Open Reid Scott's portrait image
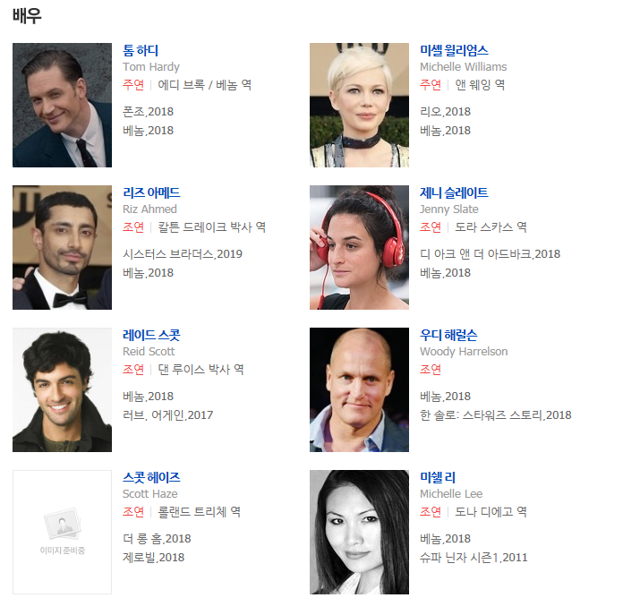The width and height of the screenshot is (640, 615). [62, 389]
